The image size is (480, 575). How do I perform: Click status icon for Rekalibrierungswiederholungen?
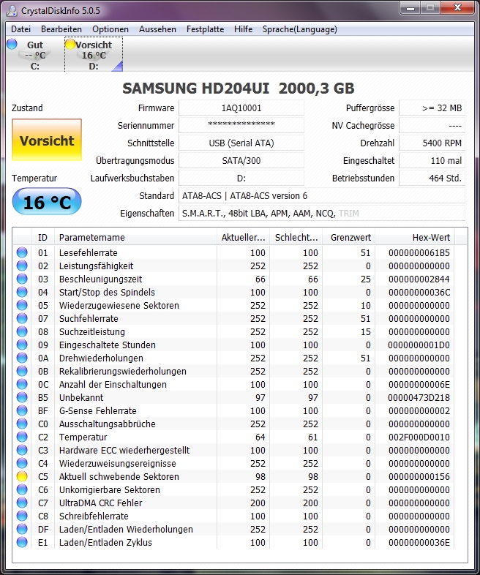click(x=22, y=371)
